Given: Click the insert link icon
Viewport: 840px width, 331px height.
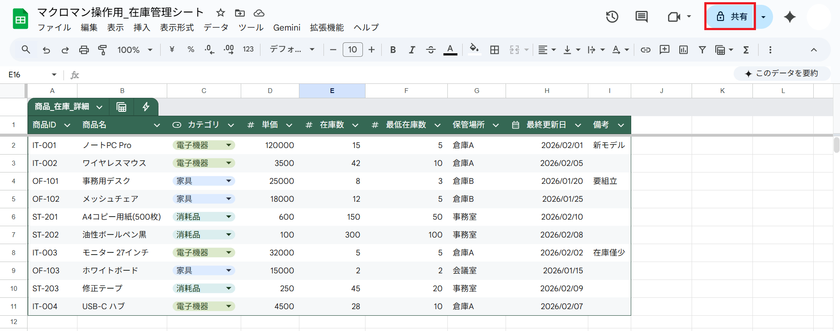Looking at the screenshot, I should [x=645, y=50].
